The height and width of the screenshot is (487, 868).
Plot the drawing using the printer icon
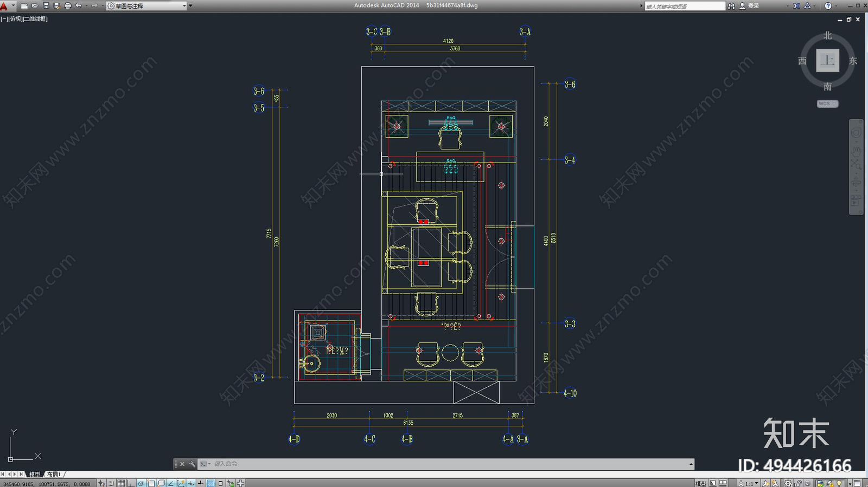(x=68, y=6)
